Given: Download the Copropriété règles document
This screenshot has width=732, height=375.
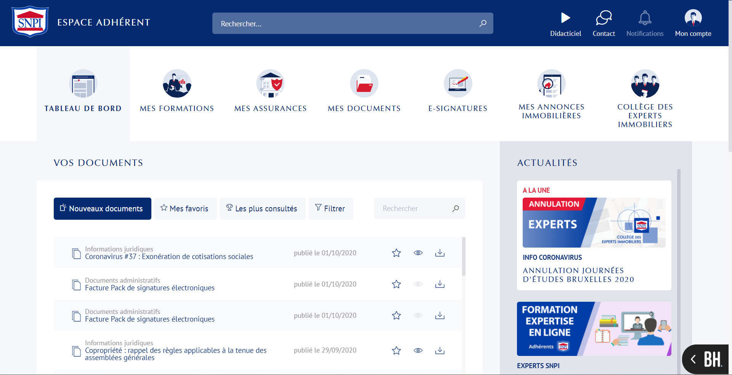Looking at the screenshot, I should tap(440, 350).
